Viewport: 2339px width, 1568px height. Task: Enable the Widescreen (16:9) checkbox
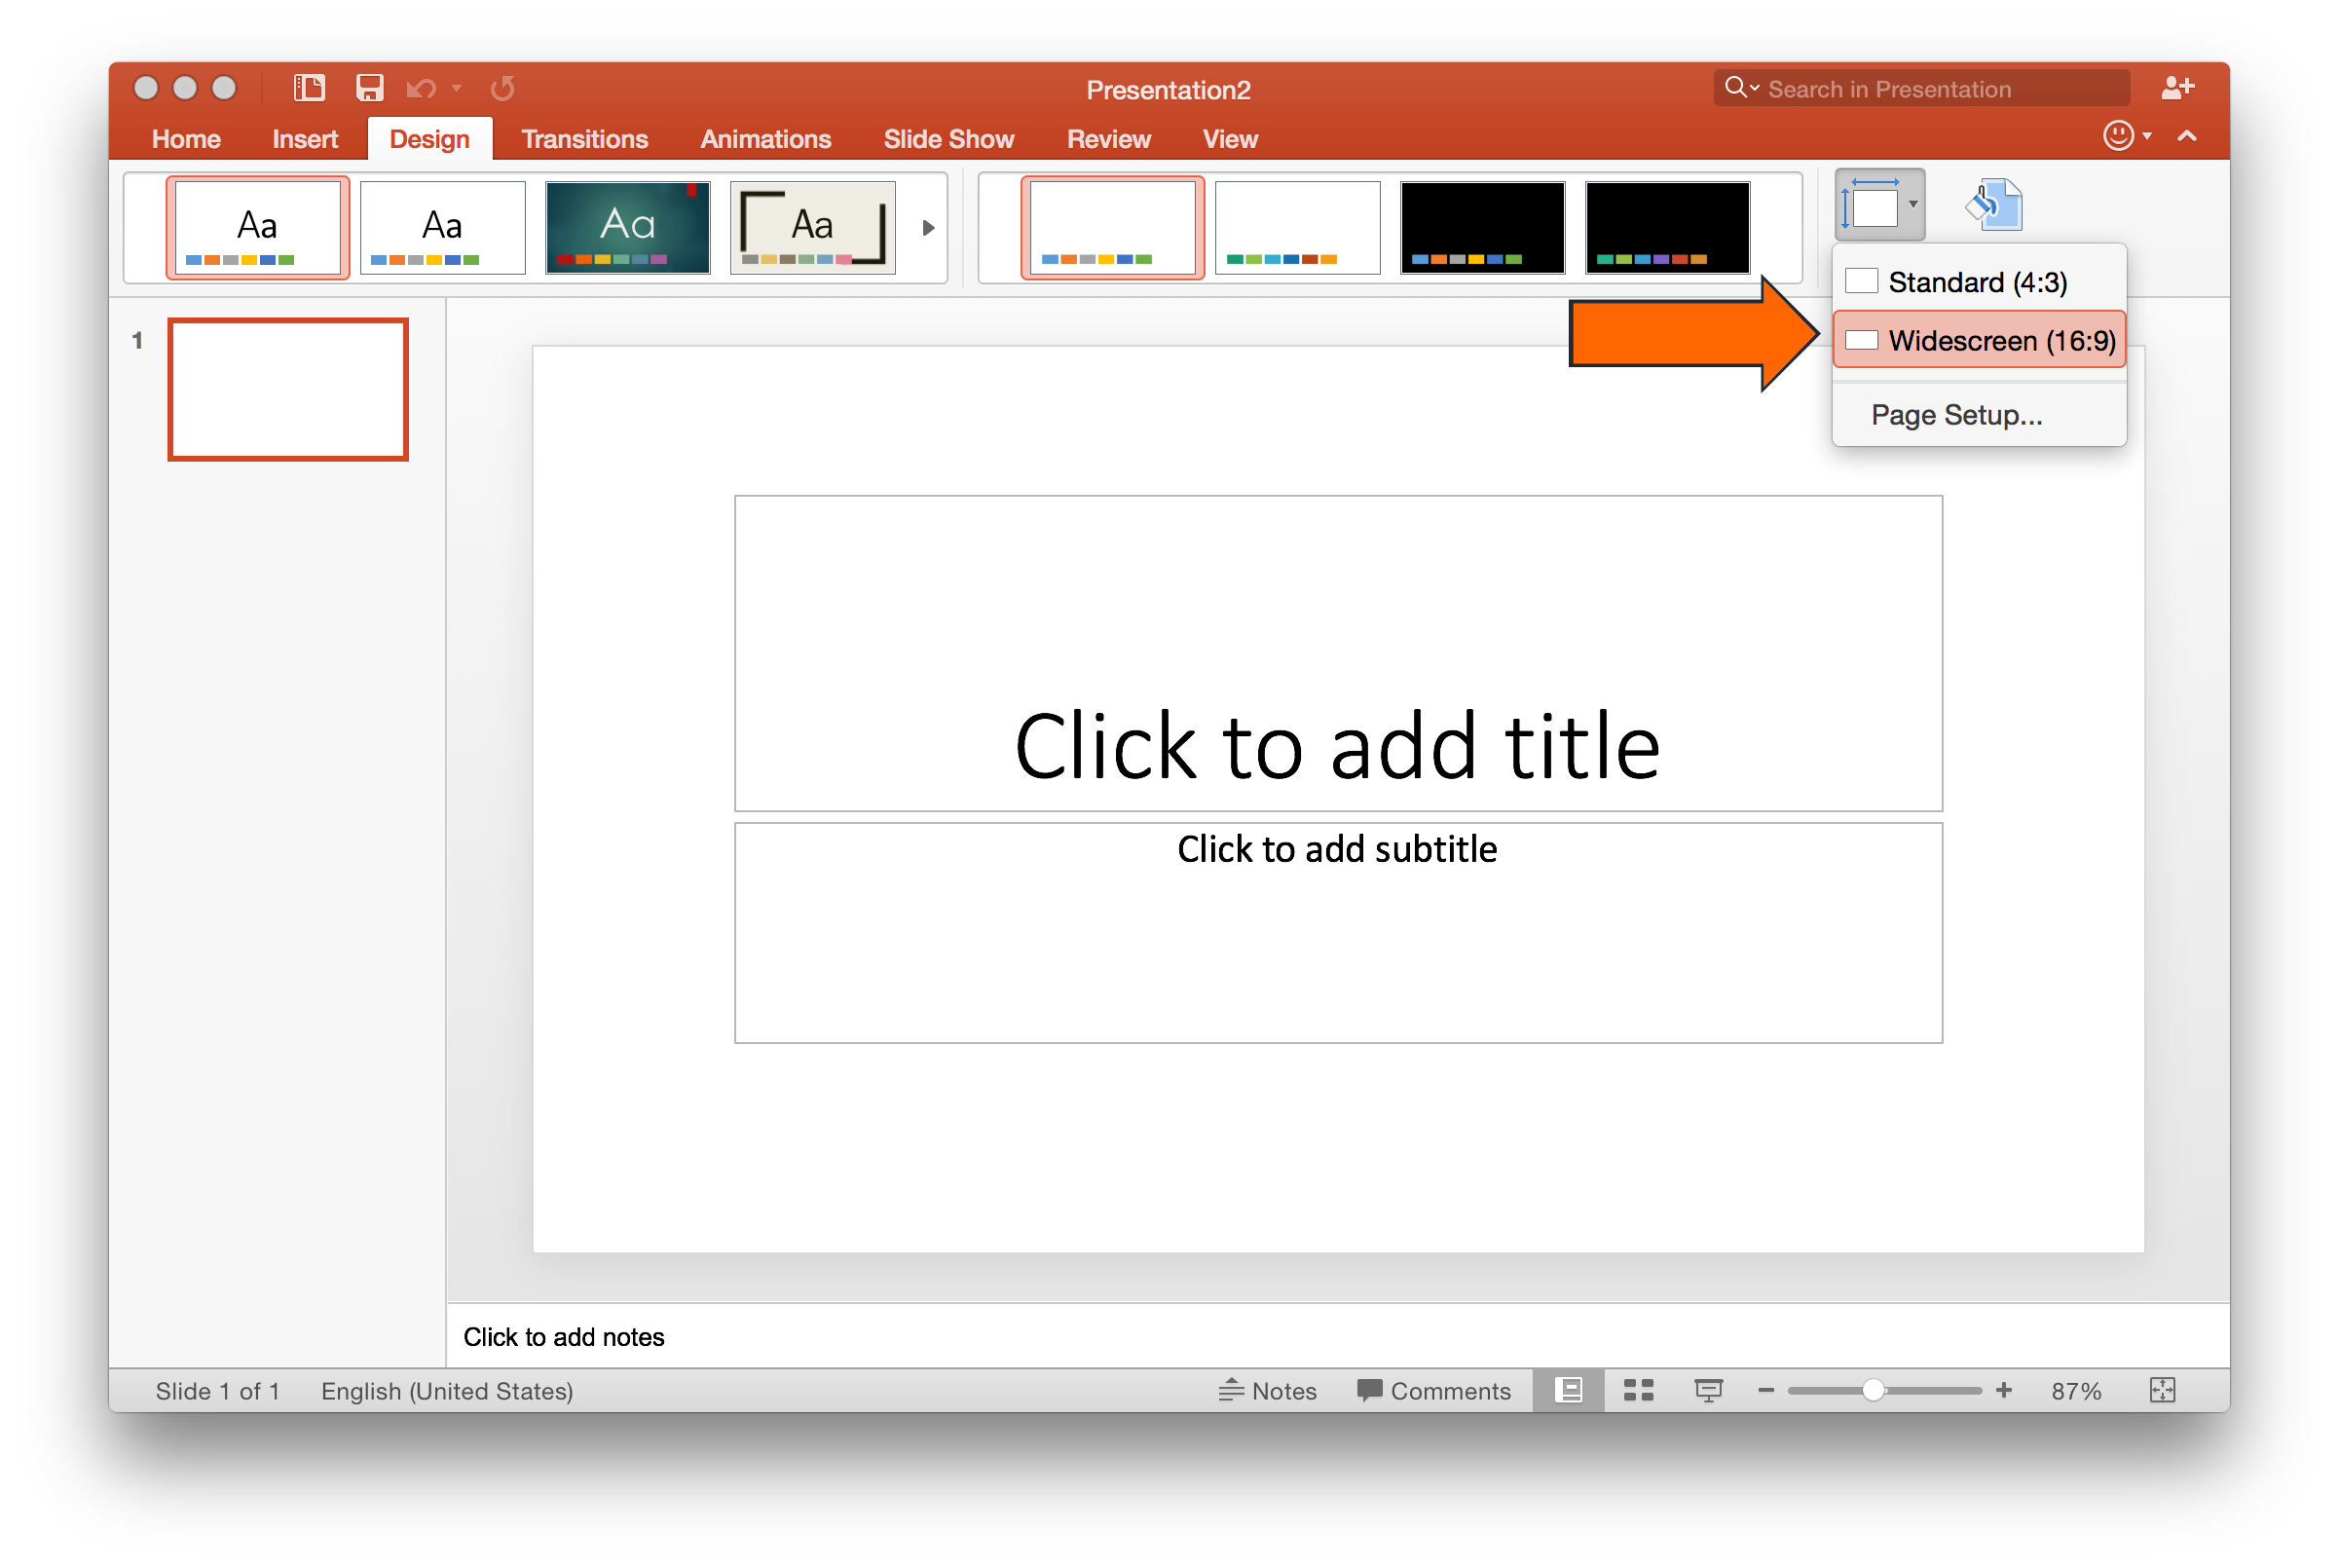(x=1861, y=340)
